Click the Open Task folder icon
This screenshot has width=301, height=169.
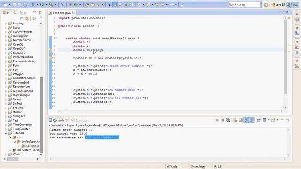pyautogui.click(x=92, y=4)
